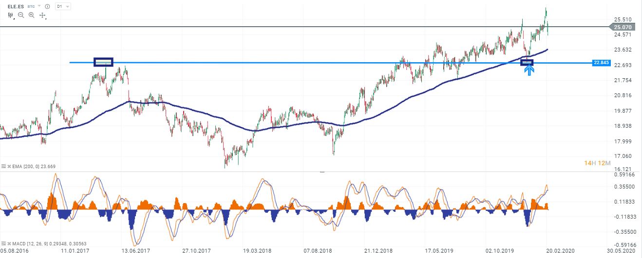
Task: Click the STC label
Action: click(x=32, y=7)
